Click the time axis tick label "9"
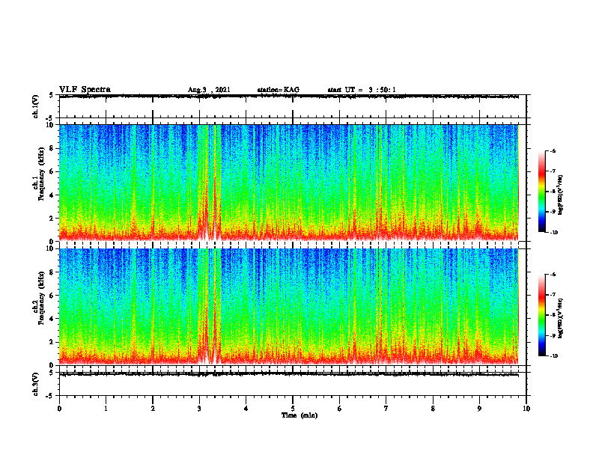Image resolution: width=593 pixels, height=458 pixels. point(479,409)
